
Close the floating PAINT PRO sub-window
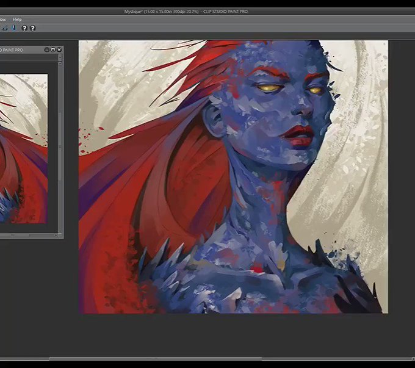(59, 50)
